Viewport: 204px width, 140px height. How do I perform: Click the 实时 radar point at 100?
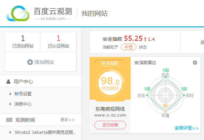(x=184, y=95)
